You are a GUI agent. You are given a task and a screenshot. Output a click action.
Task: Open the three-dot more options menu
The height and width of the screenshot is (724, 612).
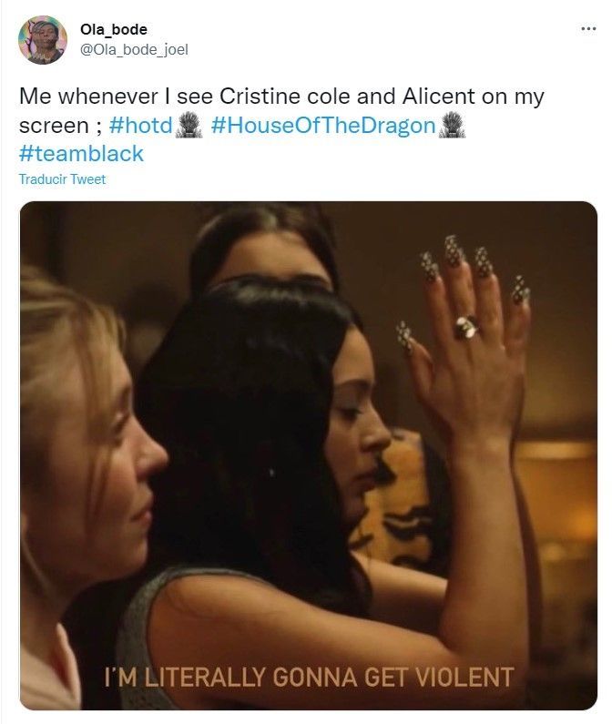pos(588,29)
